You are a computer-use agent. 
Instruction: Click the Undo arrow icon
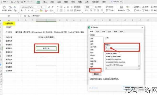(x=25, y=2)
